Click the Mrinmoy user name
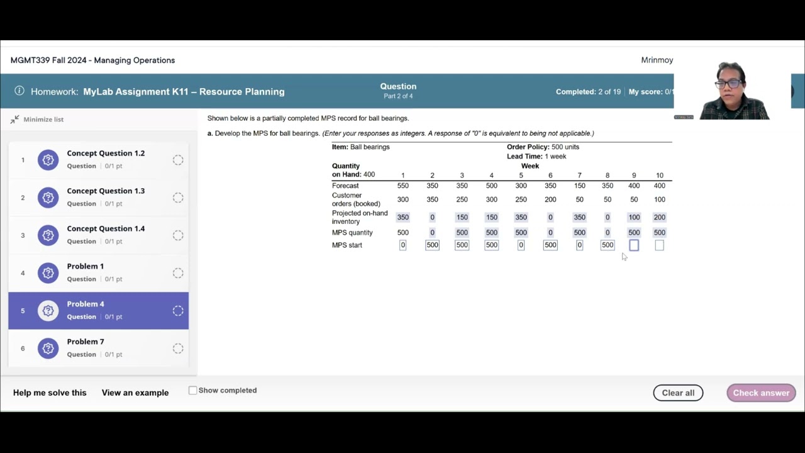The width and height of the screenshot is (805, 453). (657, 60)
